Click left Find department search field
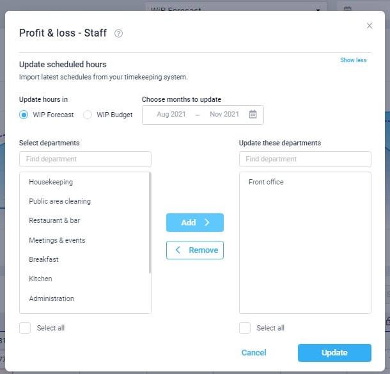 (x=85, y=159)
